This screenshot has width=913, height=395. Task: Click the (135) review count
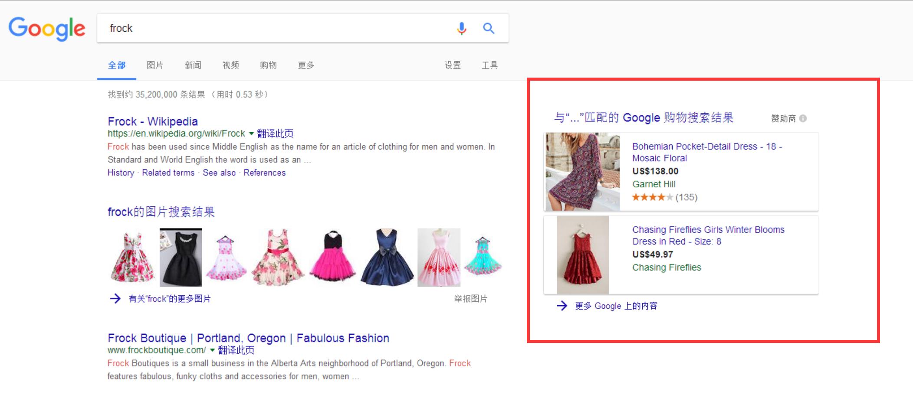coord(686,197)
